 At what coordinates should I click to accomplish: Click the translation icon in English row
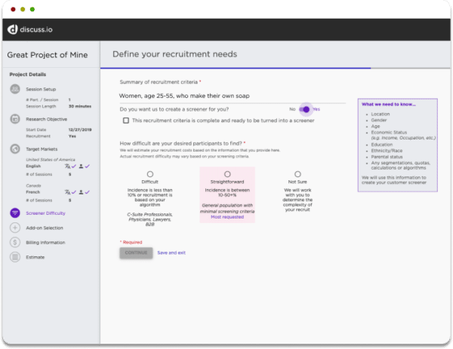click(x=67, y=166)
